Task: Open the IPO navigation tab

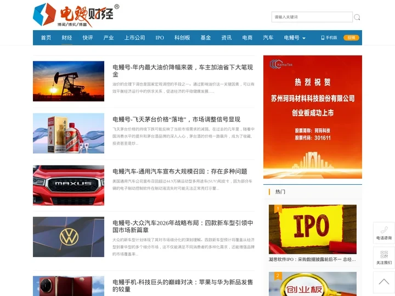Action: tap(160, 38)
